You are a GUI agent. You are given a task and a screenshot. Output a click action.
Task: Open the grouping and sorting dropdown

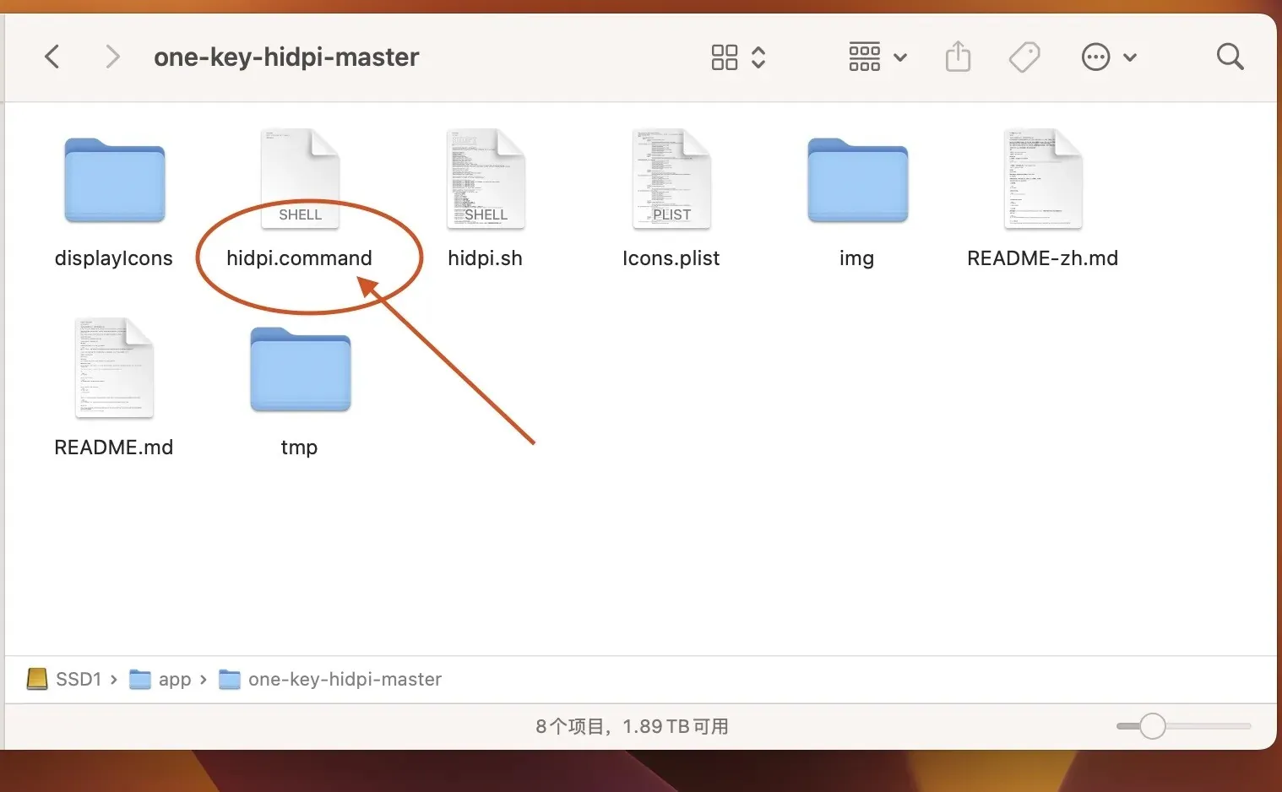tap(877, 57)
